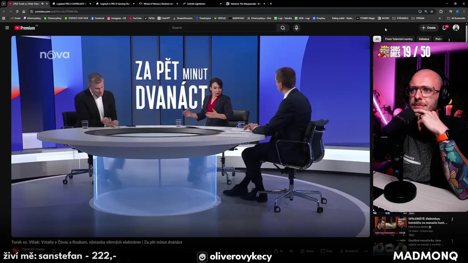Open Chrome profile avatar
The image size is (468, 263).
[x=457, y=11]
